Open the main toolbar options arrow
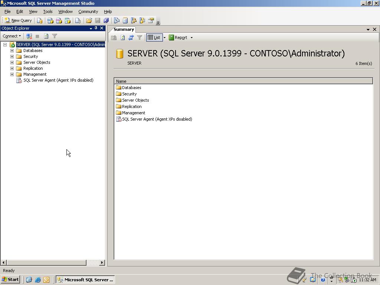 pyautogui.click(x=158, y=23)
